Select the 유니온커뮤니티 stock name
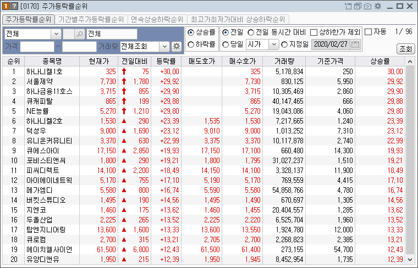Image resolution: width=418 pixels, height=268 pixels. click(x=49, y=141)
